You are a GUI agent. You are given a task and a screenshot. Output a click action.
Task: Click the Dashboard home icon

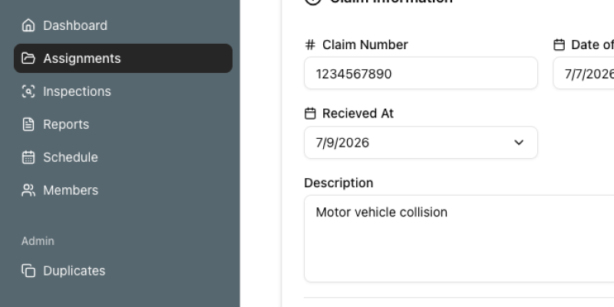coord(28,25)
